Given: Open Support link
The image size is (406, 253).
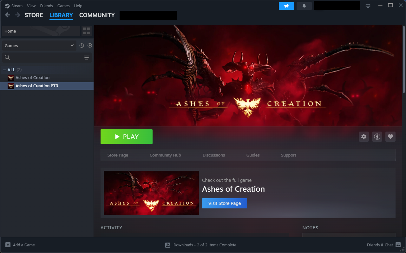Looking at the screenshot, I should 289,155.
